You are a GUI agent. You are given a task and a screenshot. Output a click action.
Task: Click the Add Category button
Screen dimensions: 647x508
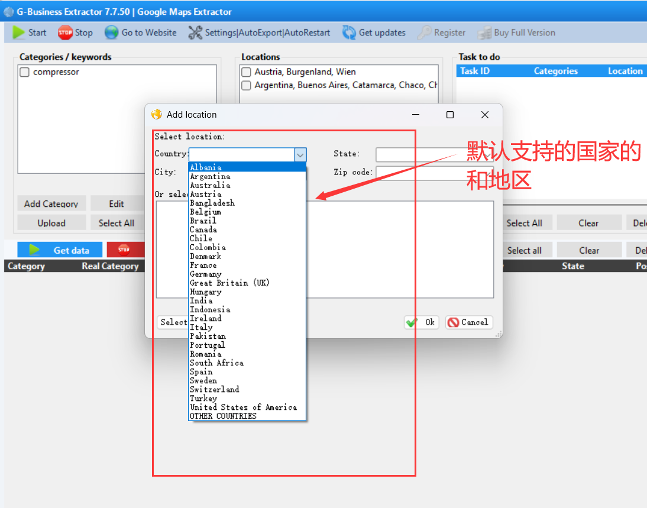[x=51, y=203]
